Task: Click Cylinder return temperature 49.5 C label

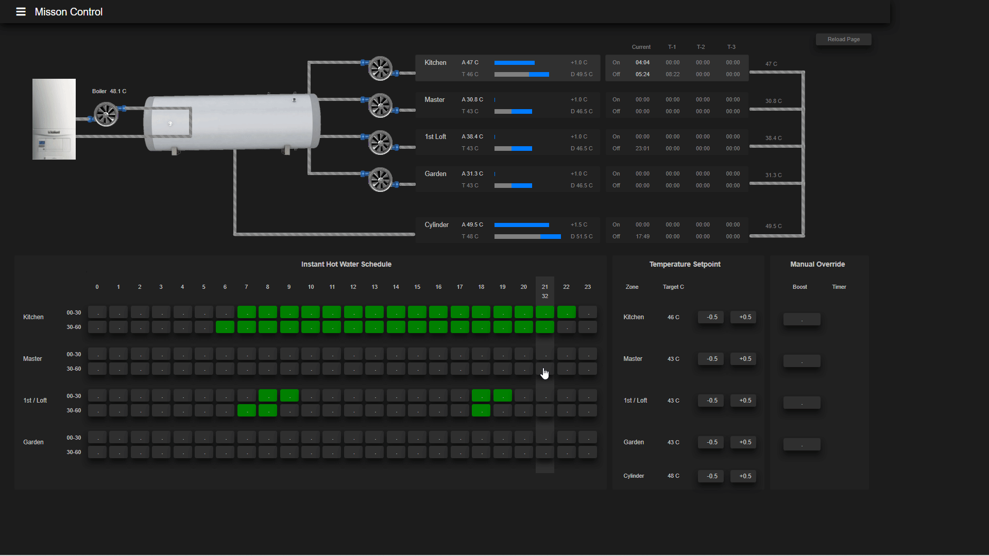Action: pos(773,226)
